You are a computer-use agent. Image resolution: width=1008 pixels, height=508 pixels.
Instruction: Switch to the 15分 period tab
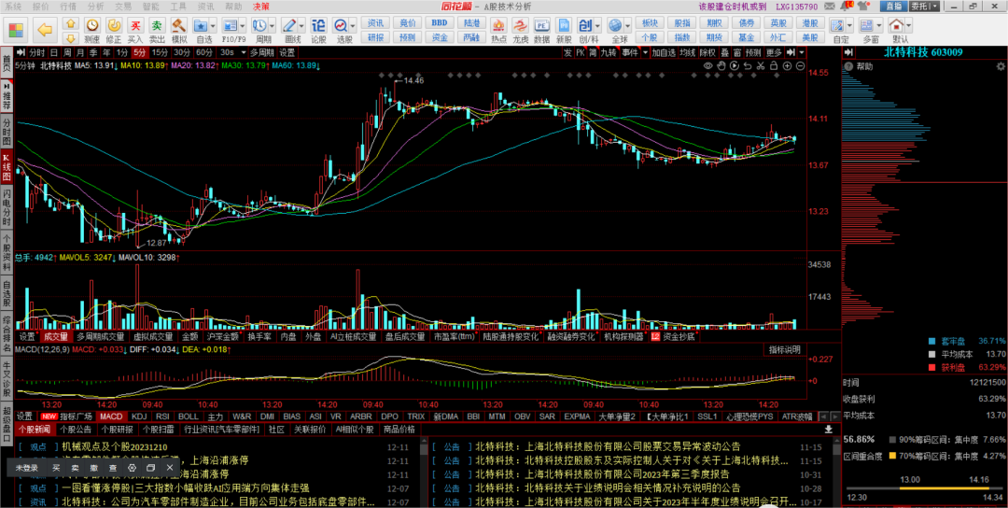pyautogui.click(x=161, y=52)
